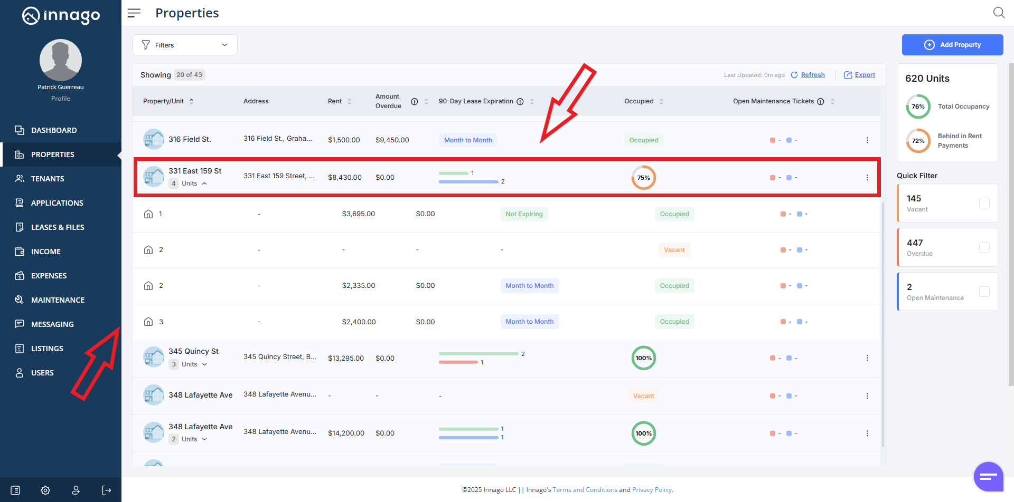Enable the Overdue quick filter checkbox

coord(984,247)
